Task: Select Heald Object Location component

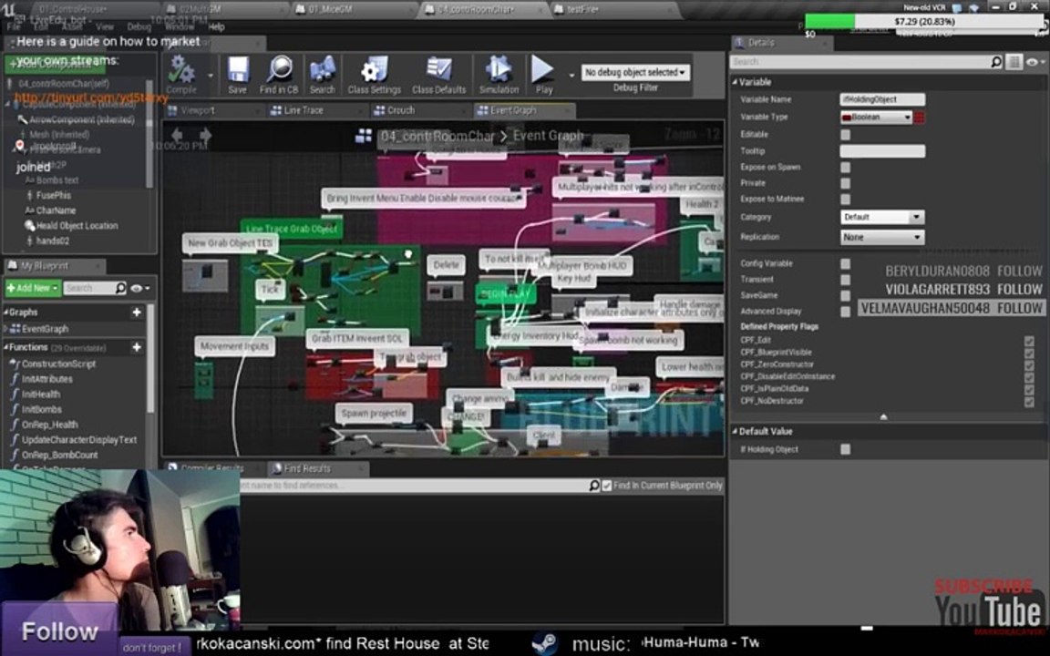Action: [77, 226]
